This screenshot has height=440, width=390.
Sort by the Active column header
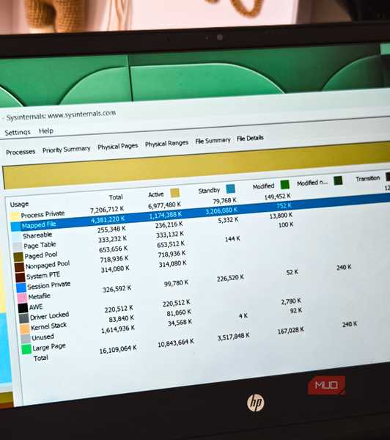tap(155, 194)
